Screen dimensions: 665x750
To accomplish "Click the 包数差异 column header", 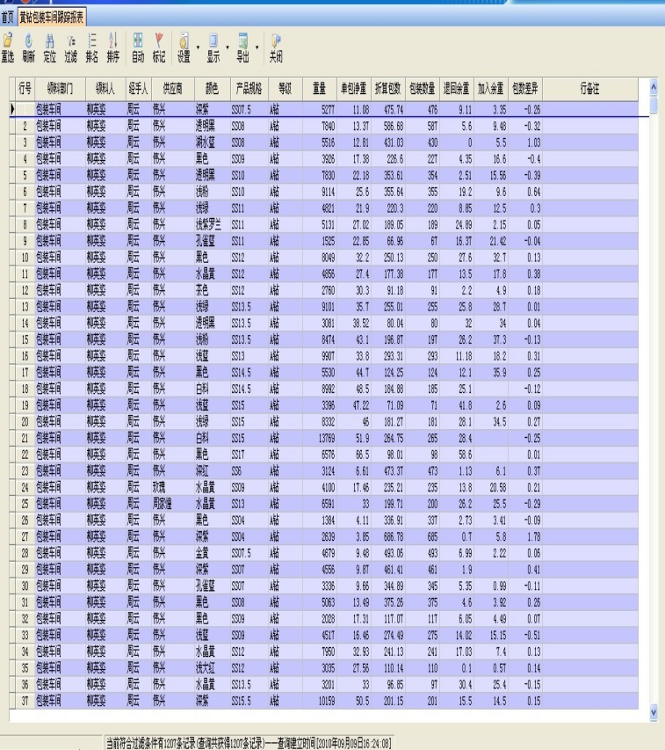I will (526, 88).
